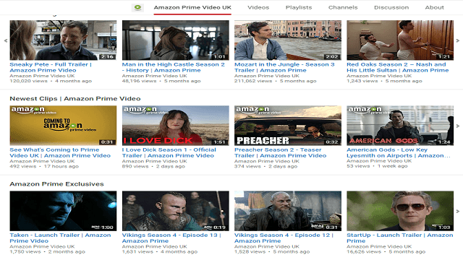Play the Man in the High Castle thumbnail

(x=175, y=40)
